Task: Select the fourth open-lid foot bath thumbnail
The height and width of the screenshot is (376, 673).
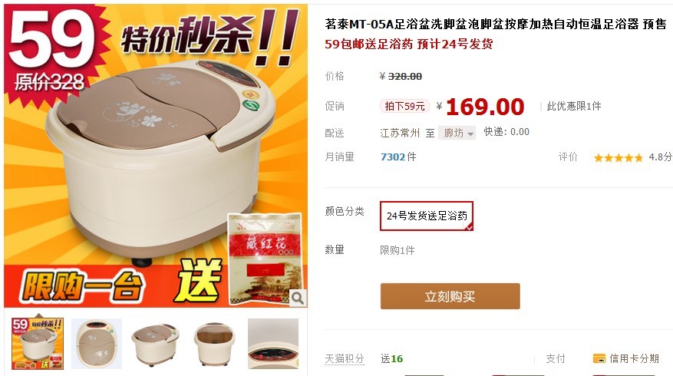Action: click(214, 344)
